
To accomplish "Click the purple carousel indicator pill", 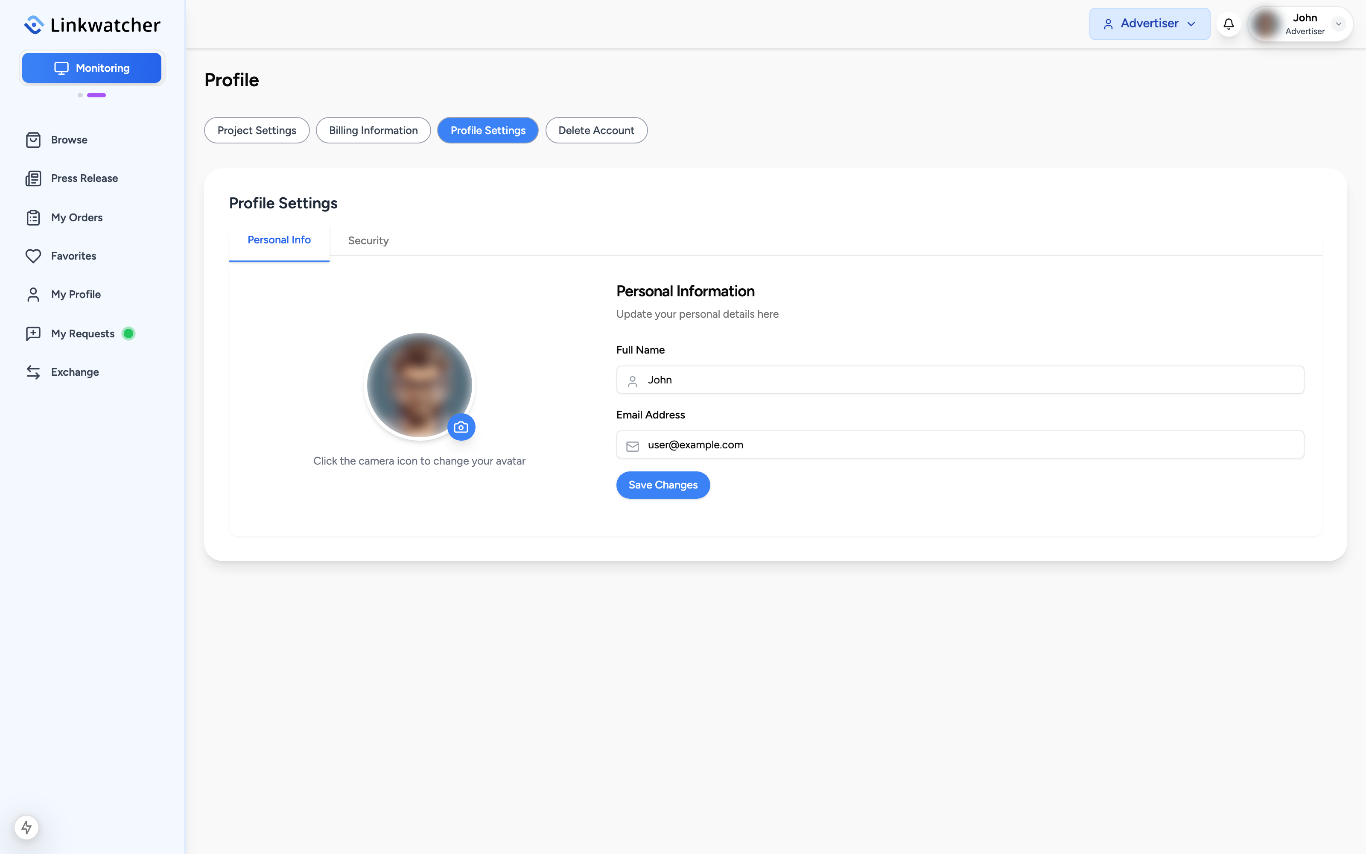I will [96, 95].
